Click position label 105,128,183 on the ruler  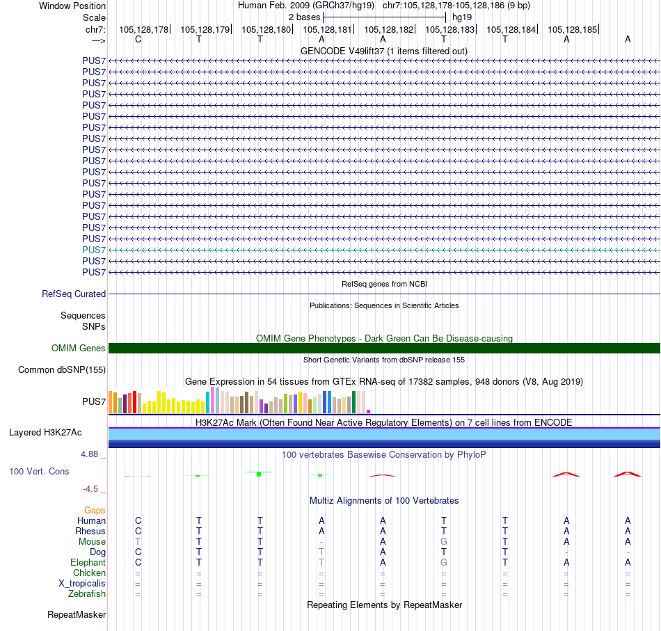coord(449,29)
